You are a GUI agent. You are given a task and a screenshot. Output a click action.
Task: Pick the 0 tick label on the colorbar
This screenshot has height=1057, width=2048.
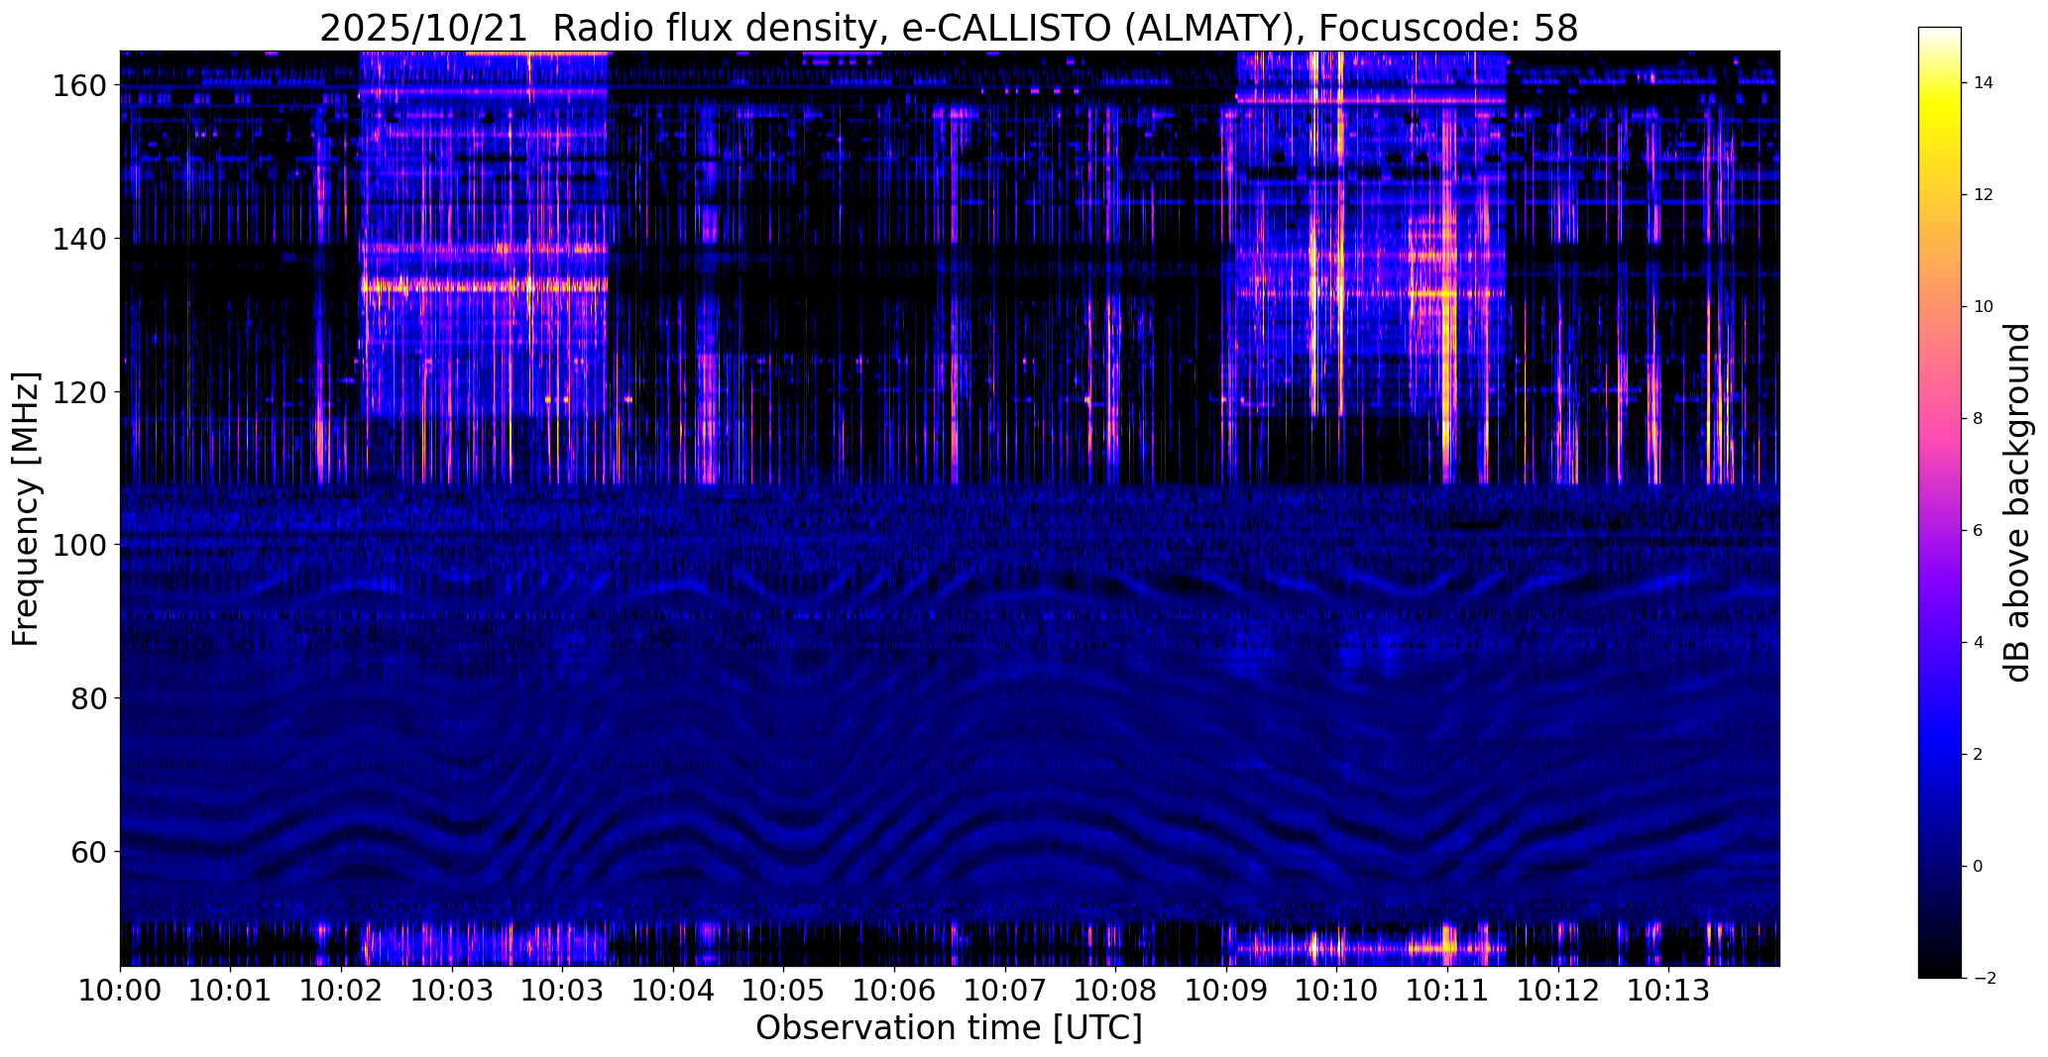click(1979, 867)
